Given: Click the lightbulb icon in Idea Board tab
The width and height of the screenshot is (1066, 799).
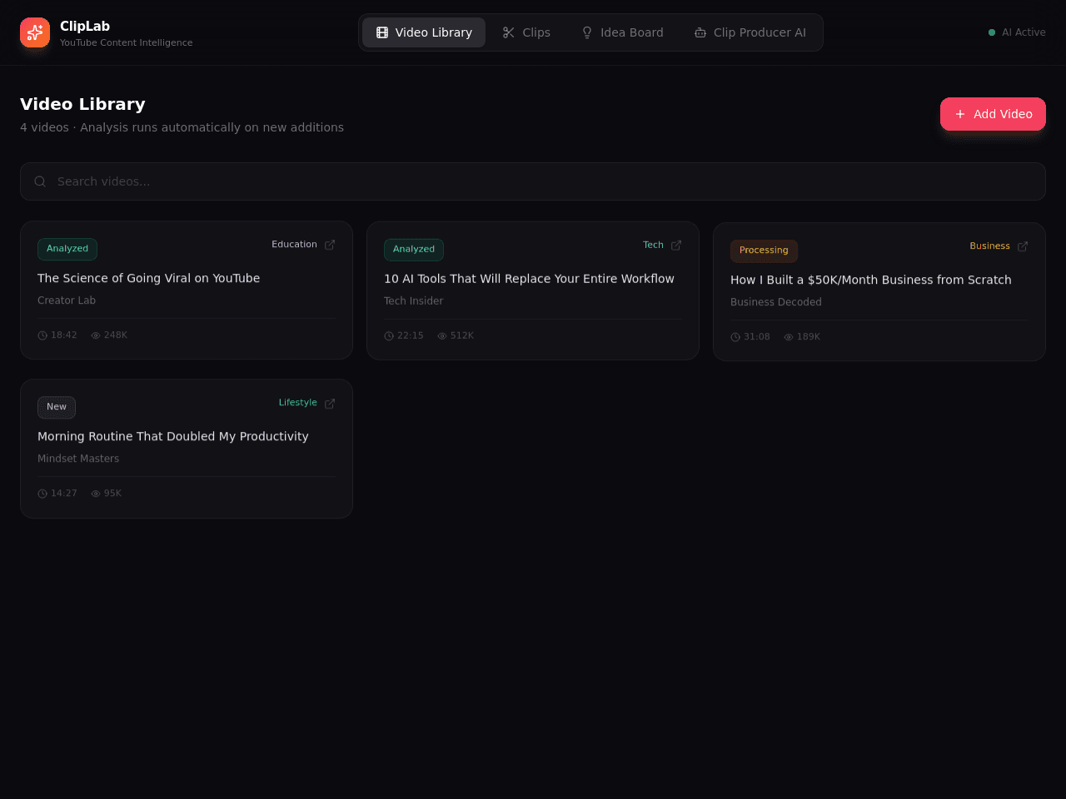Looking at the screenshot, I should coord(587,32).
